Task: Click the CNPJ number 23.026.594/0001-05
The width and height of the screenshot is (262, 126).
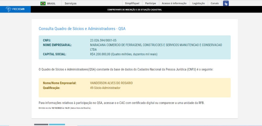Action: 103,40
